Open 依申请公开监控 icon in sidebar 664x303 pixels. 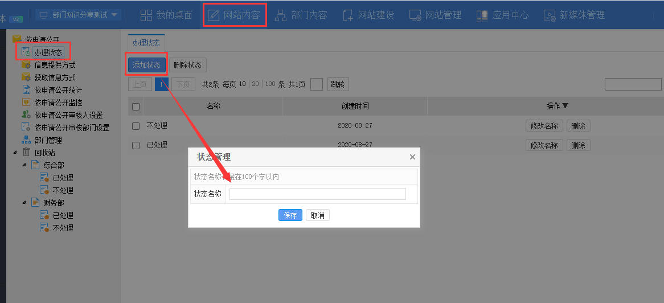[26, 103]
